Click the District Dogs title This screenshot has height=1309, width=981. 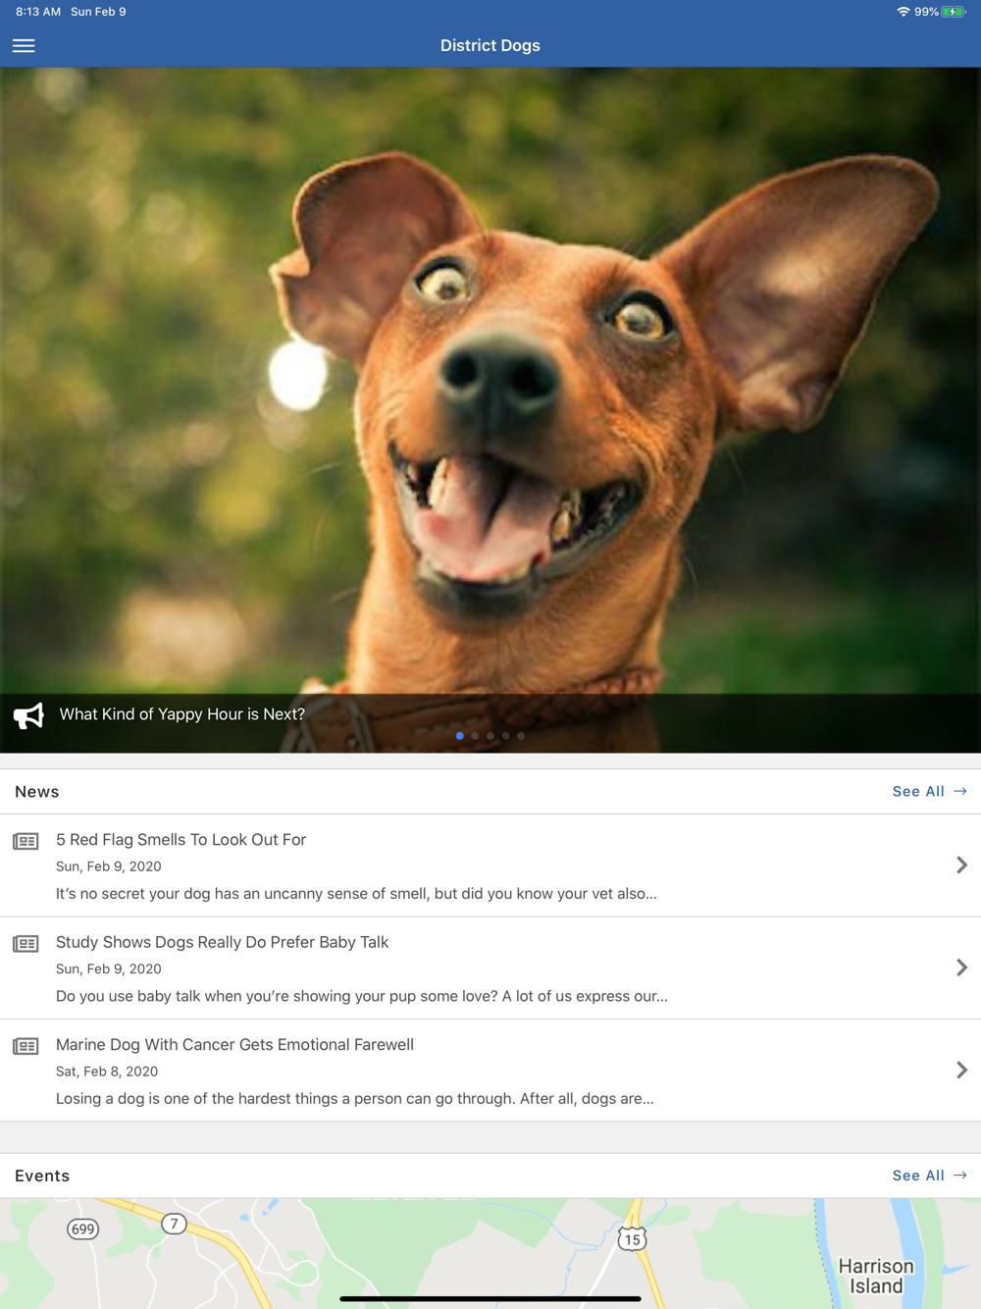pos(490,46)
